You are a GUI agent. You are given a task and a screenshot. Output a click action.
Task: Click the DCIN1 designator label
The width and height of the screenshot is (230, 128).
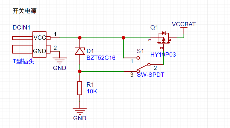tap(21, 28)
